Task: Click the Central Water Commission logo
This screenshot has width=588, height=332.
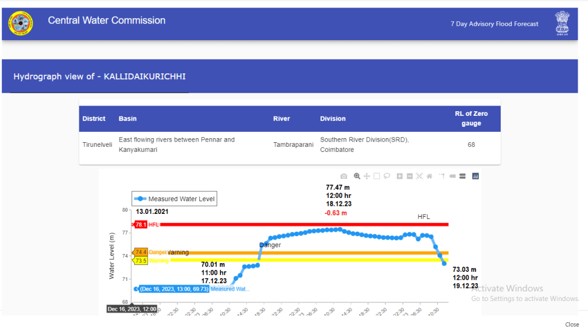Action: click(21, 24)
